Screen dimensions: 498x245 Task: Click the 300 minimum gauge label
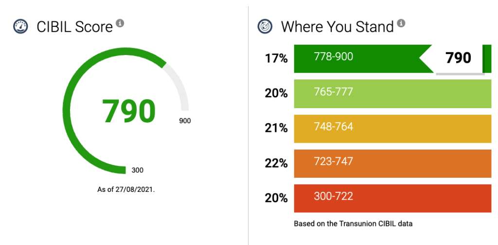point(137,170)
